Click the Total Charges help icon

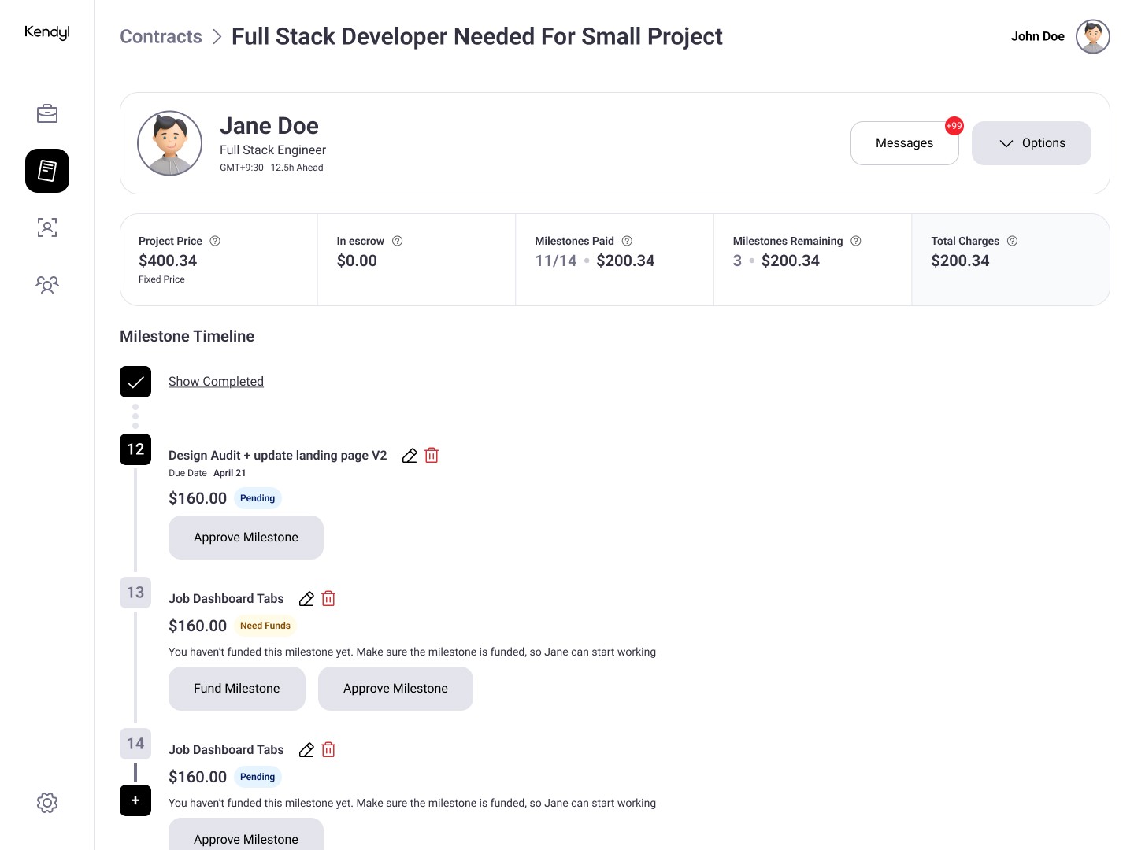(x=1013, y=241)
